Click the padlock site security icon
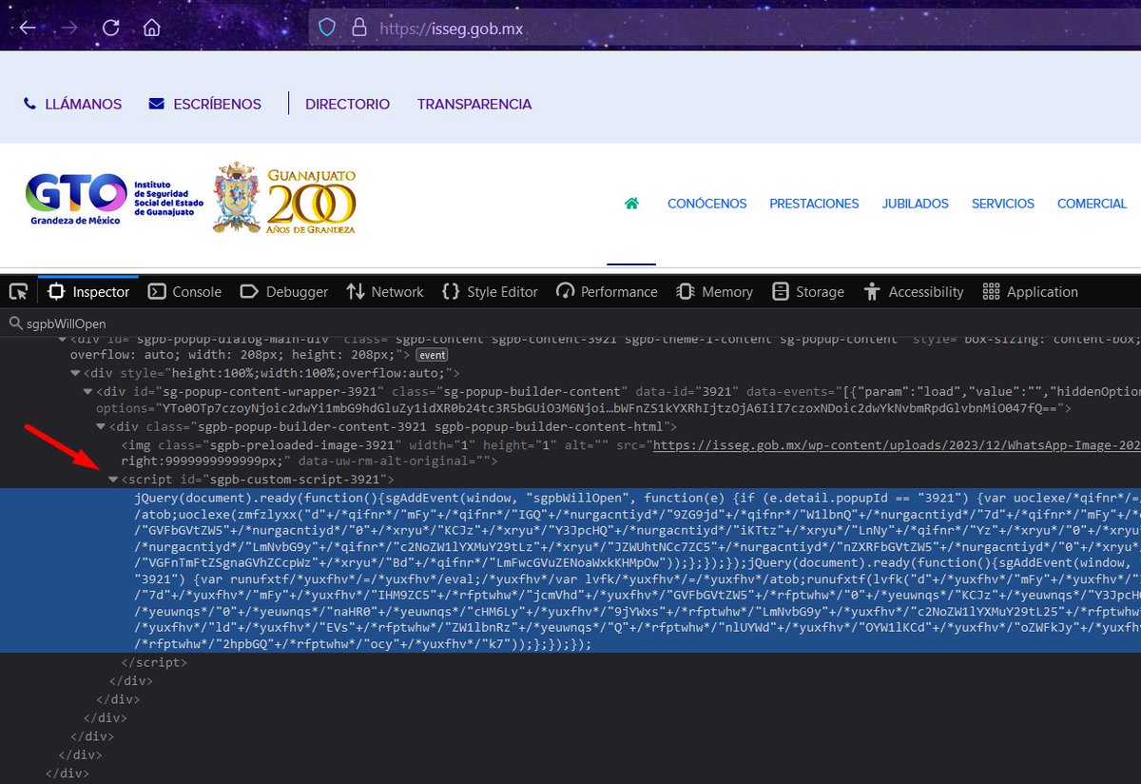1141x784 pixels. [x=358, y=28]
